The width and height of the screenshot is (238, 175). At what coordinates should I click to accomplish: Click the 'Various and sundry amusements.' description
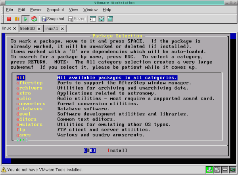[101, 135]
